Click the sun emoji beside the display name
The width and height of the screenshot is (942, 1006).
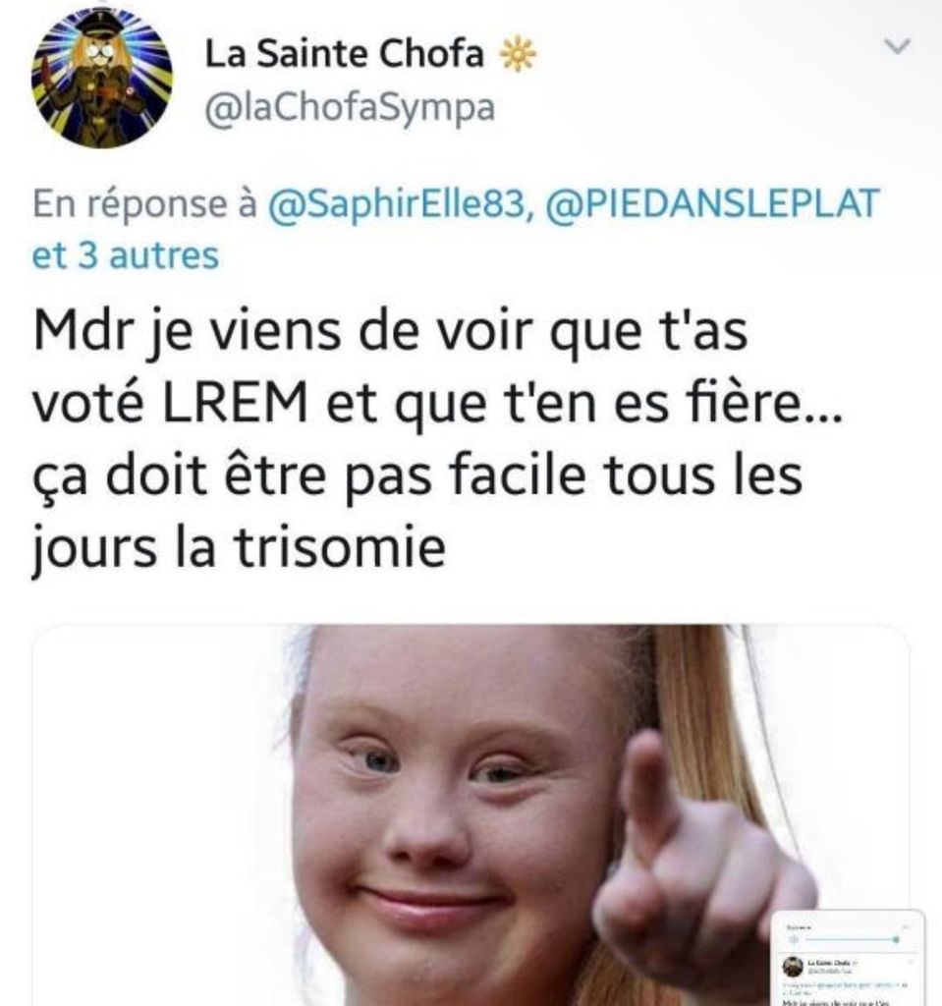(518, 55)
